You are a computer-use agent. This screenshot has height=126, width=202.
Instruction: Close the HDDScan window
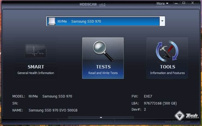pyautogui.click(x=192, y=3)
